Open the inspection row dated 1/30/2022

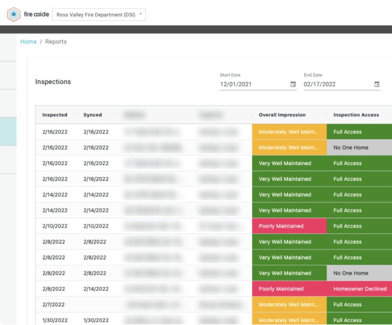214,319
